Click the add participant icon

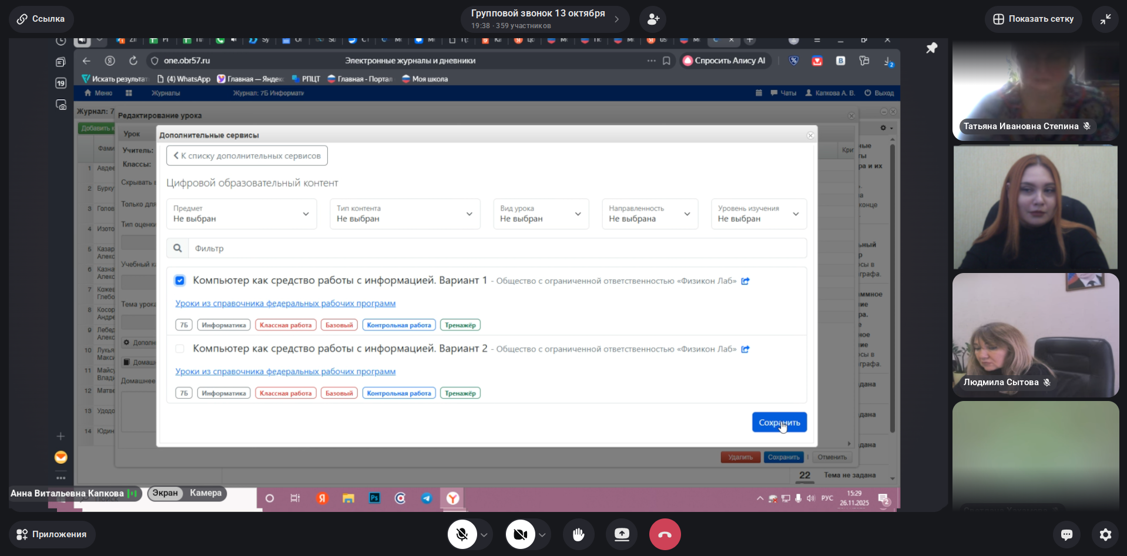coord(653,19)
